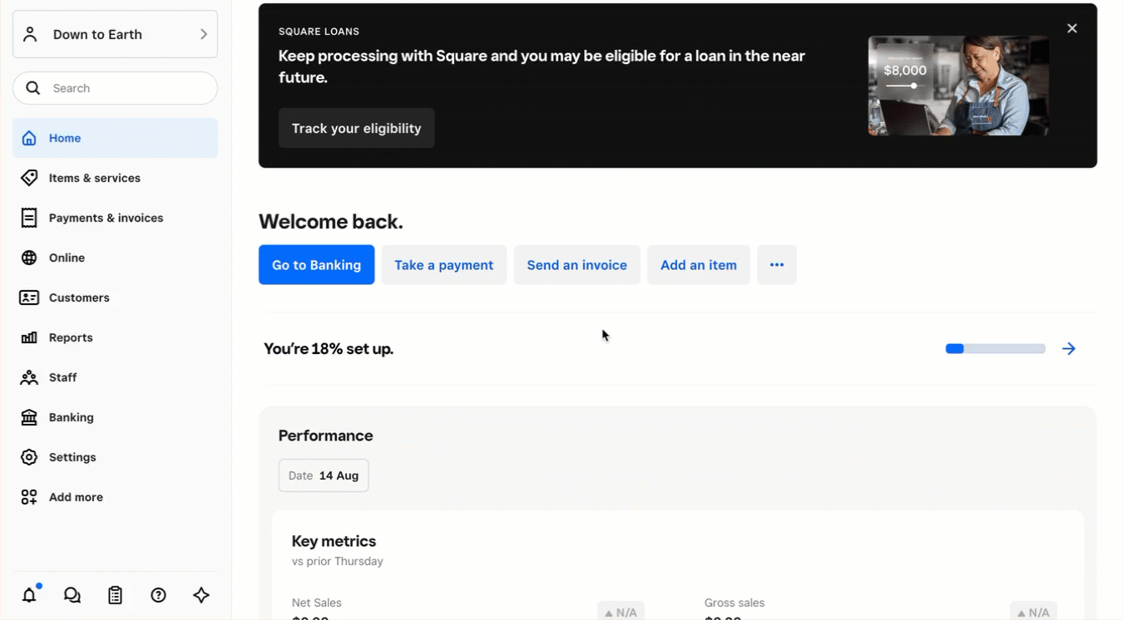Open the clipboard setup guide icon
1123x620 pixels.
coord(116,595)
